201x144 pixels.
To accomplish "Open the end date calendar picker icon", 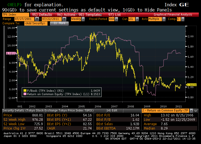I will click(x=64, y=19).
